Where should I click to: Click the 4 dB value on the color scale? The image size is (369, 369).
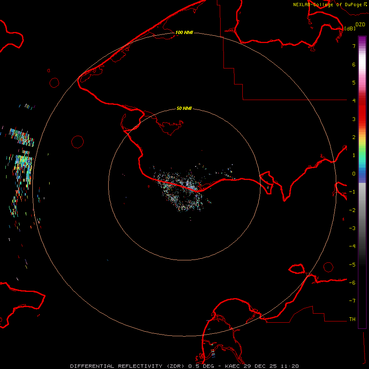354,101
